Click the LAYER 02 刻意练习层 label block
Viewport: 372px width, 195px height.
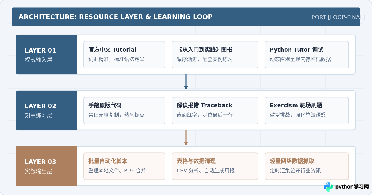pos(46,110)
